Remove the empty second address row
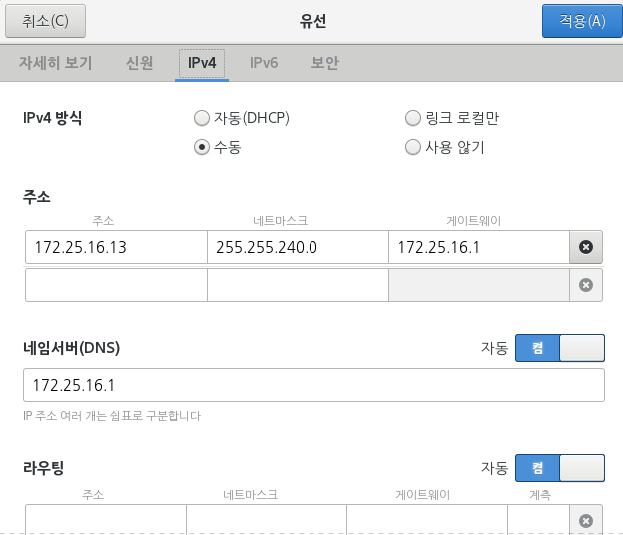This screenshot has height=535, width=623. coord(586,285)
